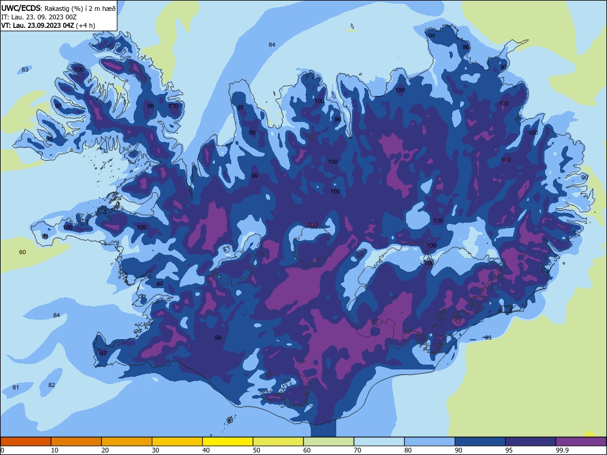Click the 'VT: Lau. 23.09.2023 04Z (+4 h)' line

point(48,25)
